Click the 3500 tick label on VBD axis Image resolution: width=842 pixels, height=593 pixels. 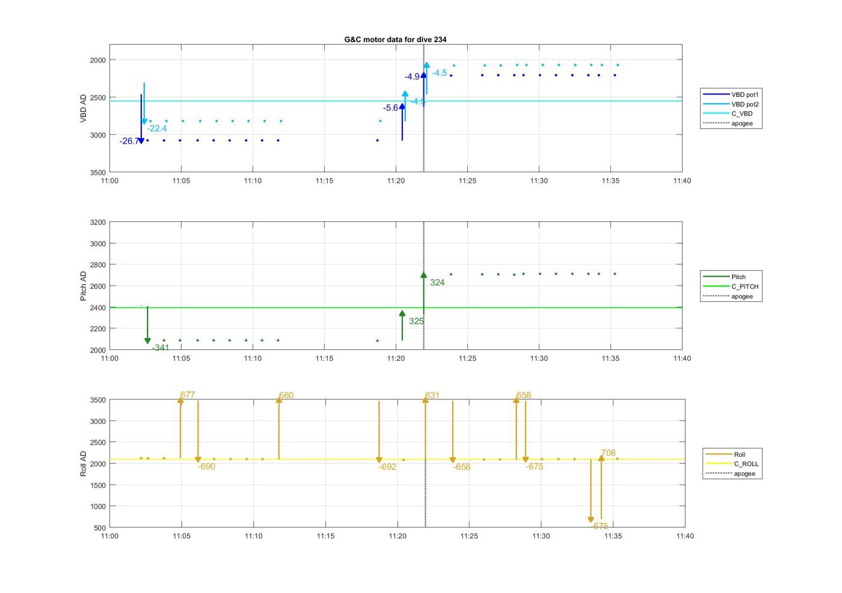(97, 172)
